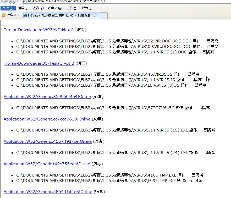Open the 收藏夹(A) menu

pos(55,8)
